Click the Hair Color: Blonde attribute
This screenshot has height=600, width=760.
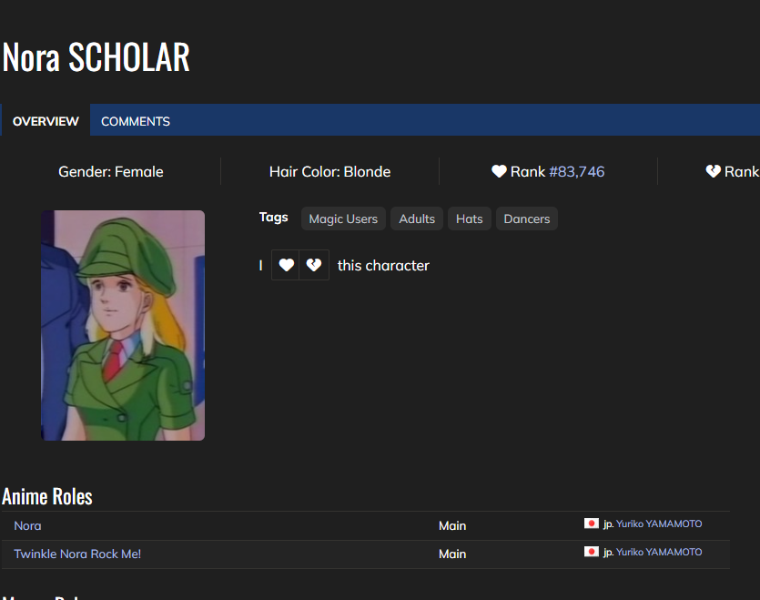pyautogui.click(x=329, y=171)
